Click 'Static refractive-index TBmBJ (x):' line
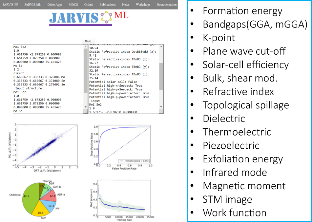 pyautogui.click(x=119, y=59)
